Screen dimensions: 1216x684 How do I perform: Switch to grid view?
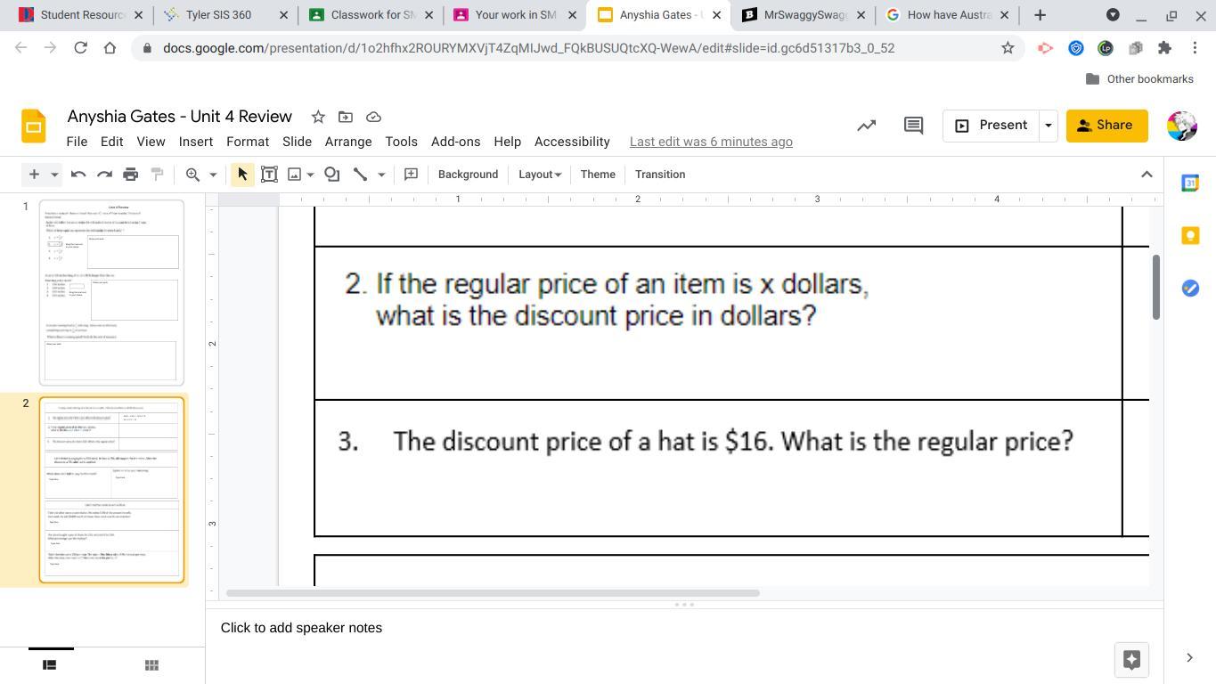point(151,664)
